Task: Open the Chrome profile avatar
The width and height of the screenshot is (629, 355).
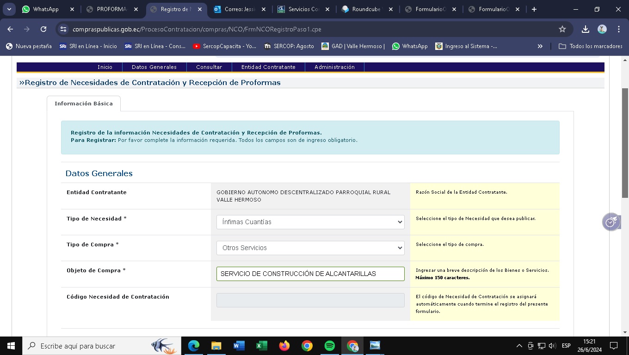Action: pyautogui.click(x=602, y=29)
